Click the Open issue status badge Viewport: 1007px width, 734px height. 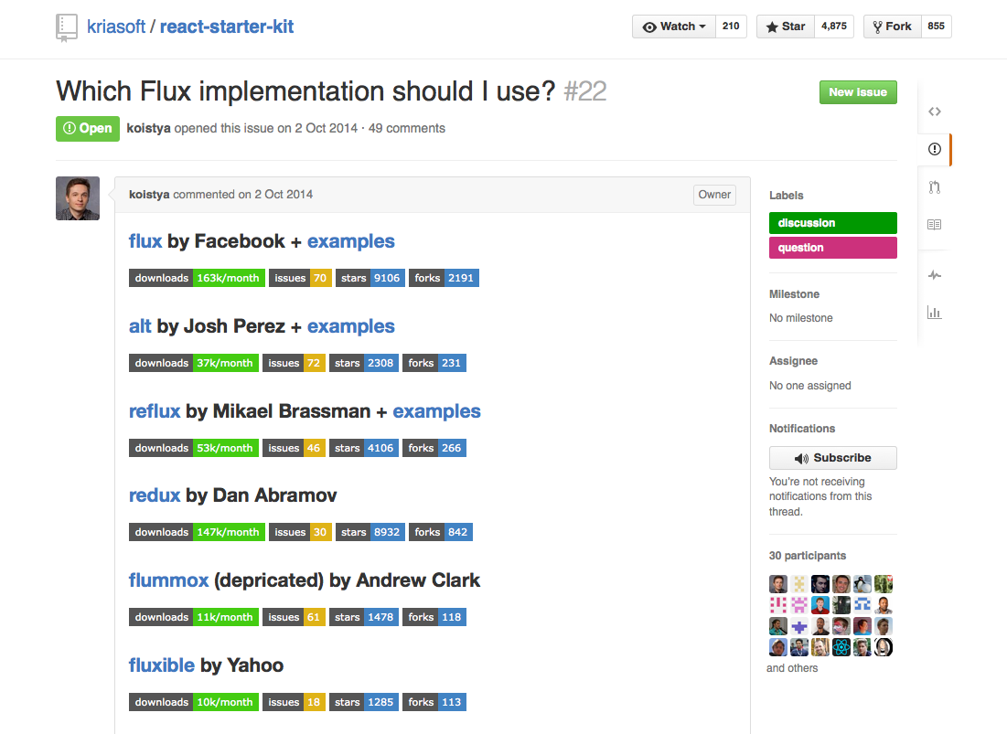tap(87, 128)
